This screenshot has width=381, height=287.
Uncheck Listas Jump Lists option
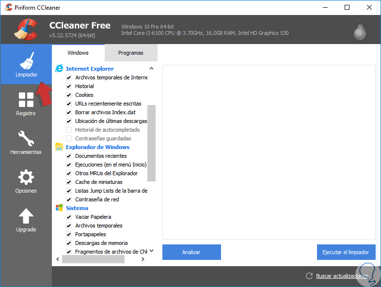(x=69, y=191)
